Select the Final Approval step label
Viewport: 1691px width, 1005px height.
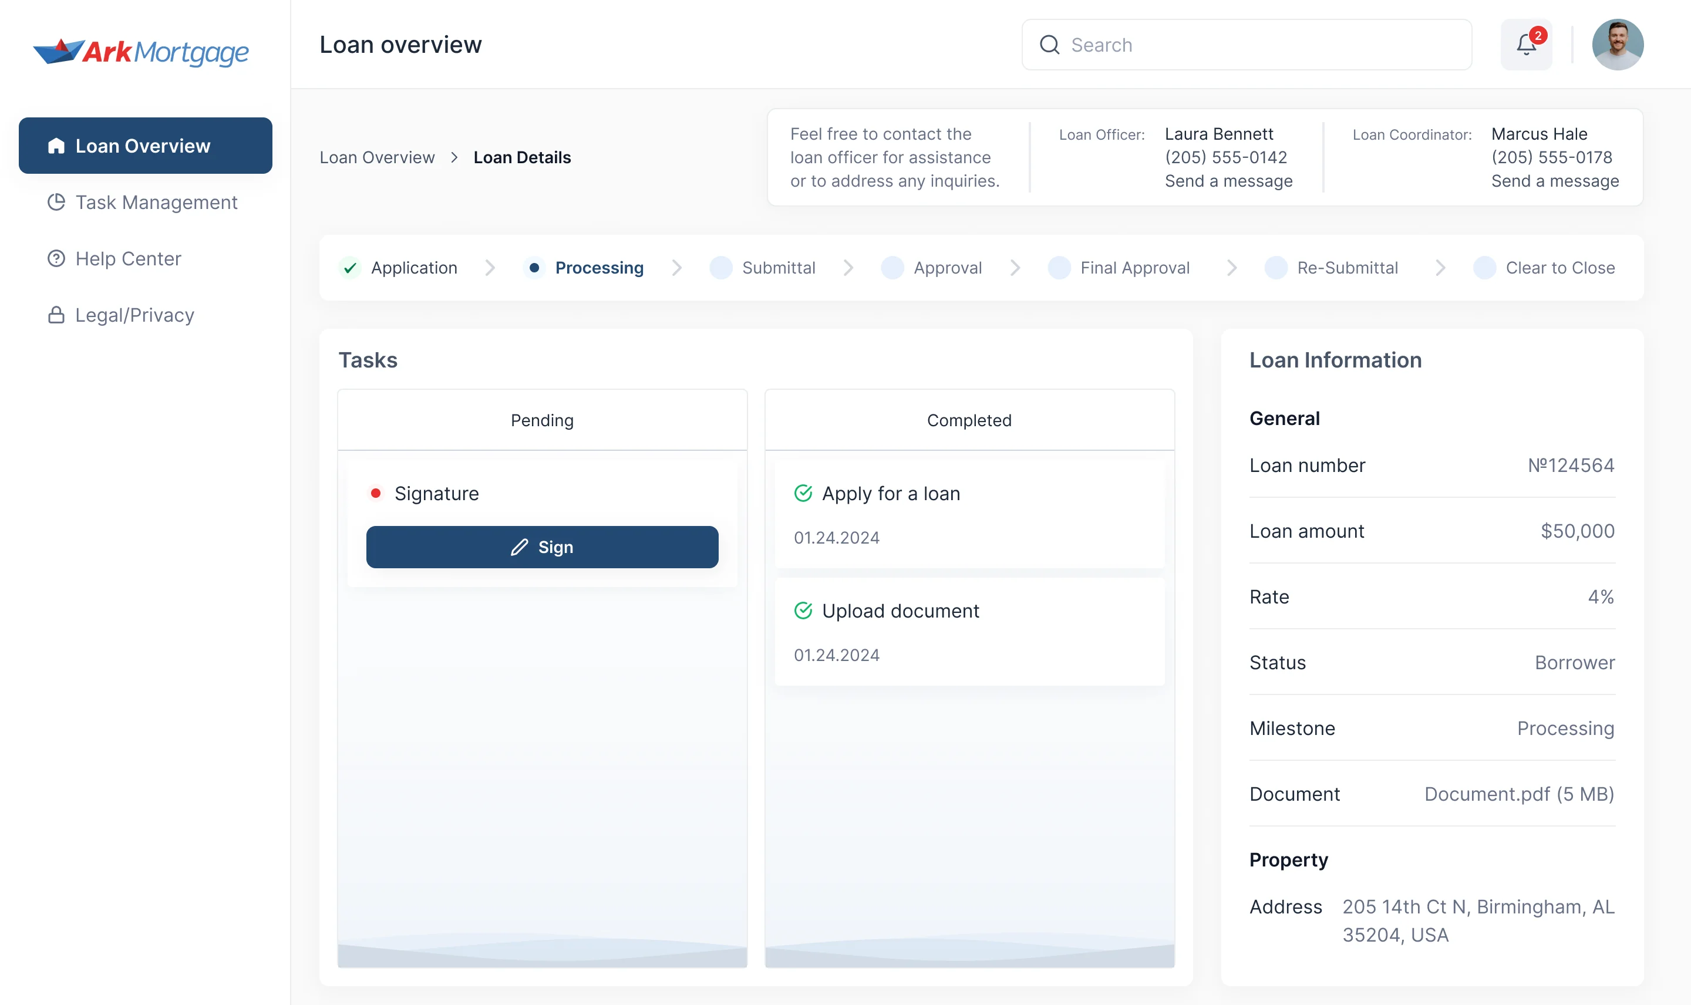coord(1134,268)
